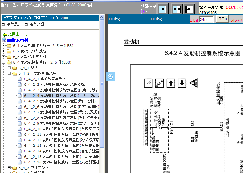Open 6_4_2_9 发动机数据 schematic item
The image size is (243, 173).
tap(62, 123)
